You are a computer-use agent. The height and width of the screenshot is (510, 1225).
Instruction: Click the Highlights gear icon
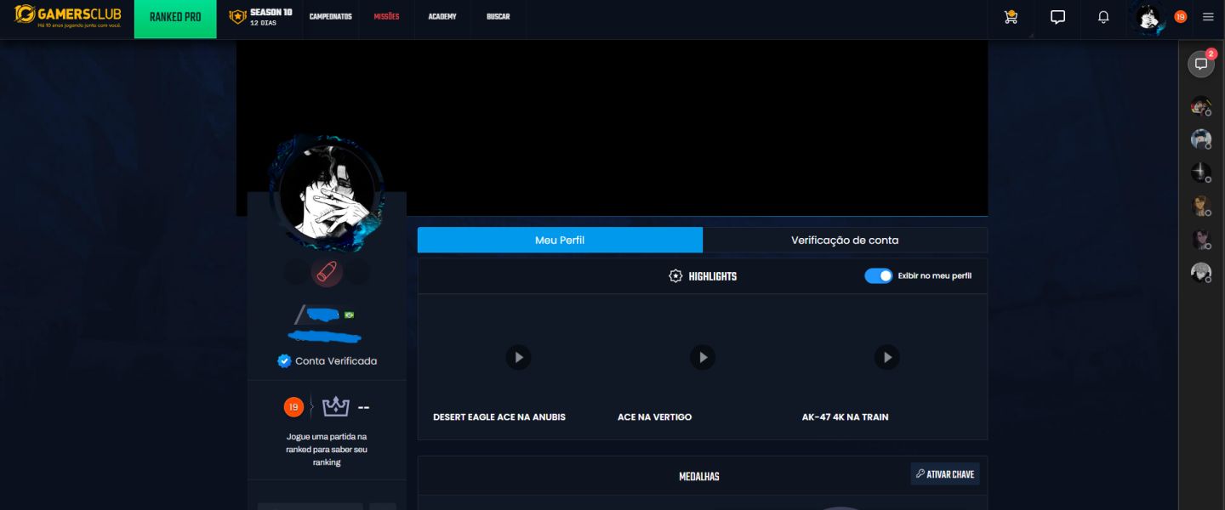[x=675, y=276]
